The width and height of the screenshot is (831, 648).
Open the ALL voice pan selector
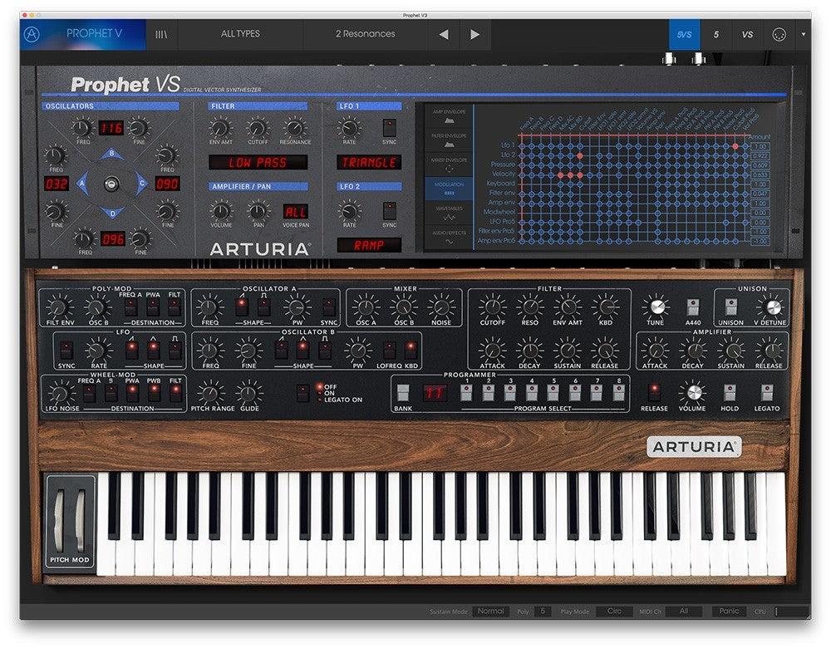pyautogui.click(x=295, y=212)
